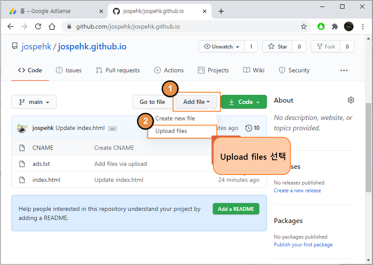The height and width of the screenshot is (265, 373).
Task: Close the jospehk.github.io tab
Action: [x=205, y=11]
